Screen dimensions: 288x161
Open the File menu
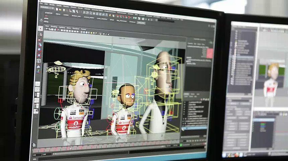pyautogui.click(x=41, y=3)
